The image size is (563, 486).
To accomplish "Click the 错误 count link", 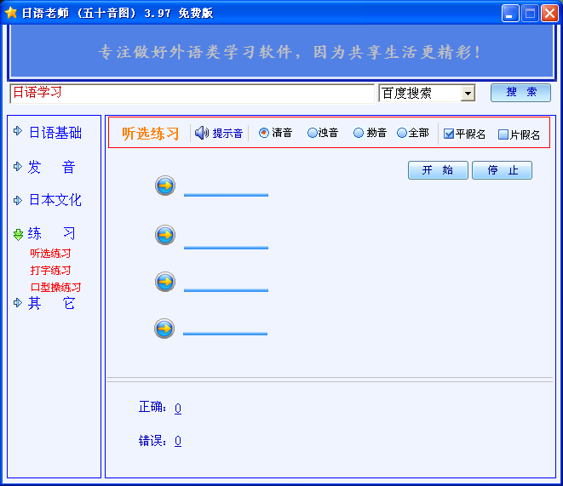I will tap(178, 441).
